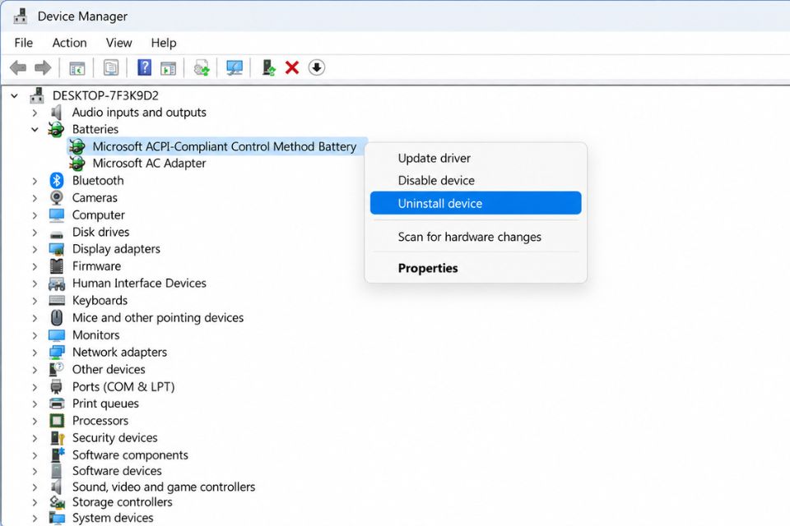The height and width of the screenshot is (526, 790).
Task: Select Sound, video and game controllers label
Action: [164, 487]
